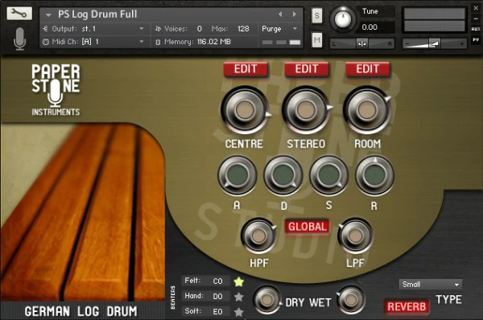Image resolution: width=483 pixels, height=320 pixels.
Task: Click EDIT above the ROOM knob
Action: point(368,69)
